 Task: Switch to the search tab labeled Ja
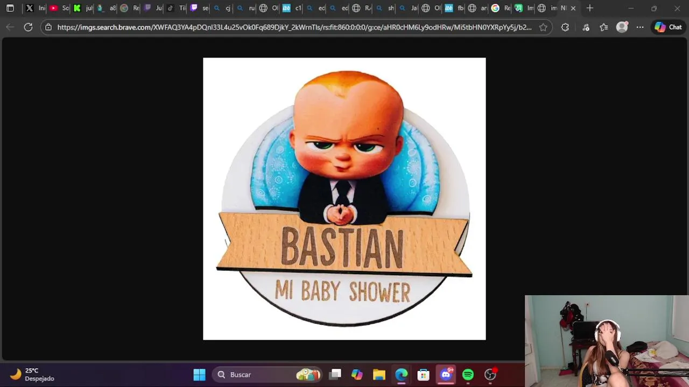point(407,8)
